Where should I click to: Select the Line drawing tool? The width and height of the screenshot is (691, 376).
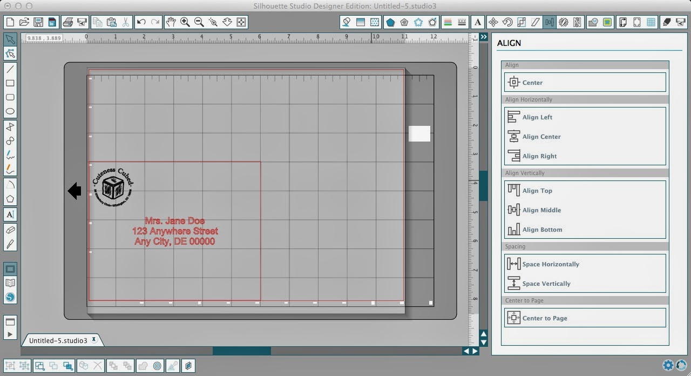(x=10, y=69)
